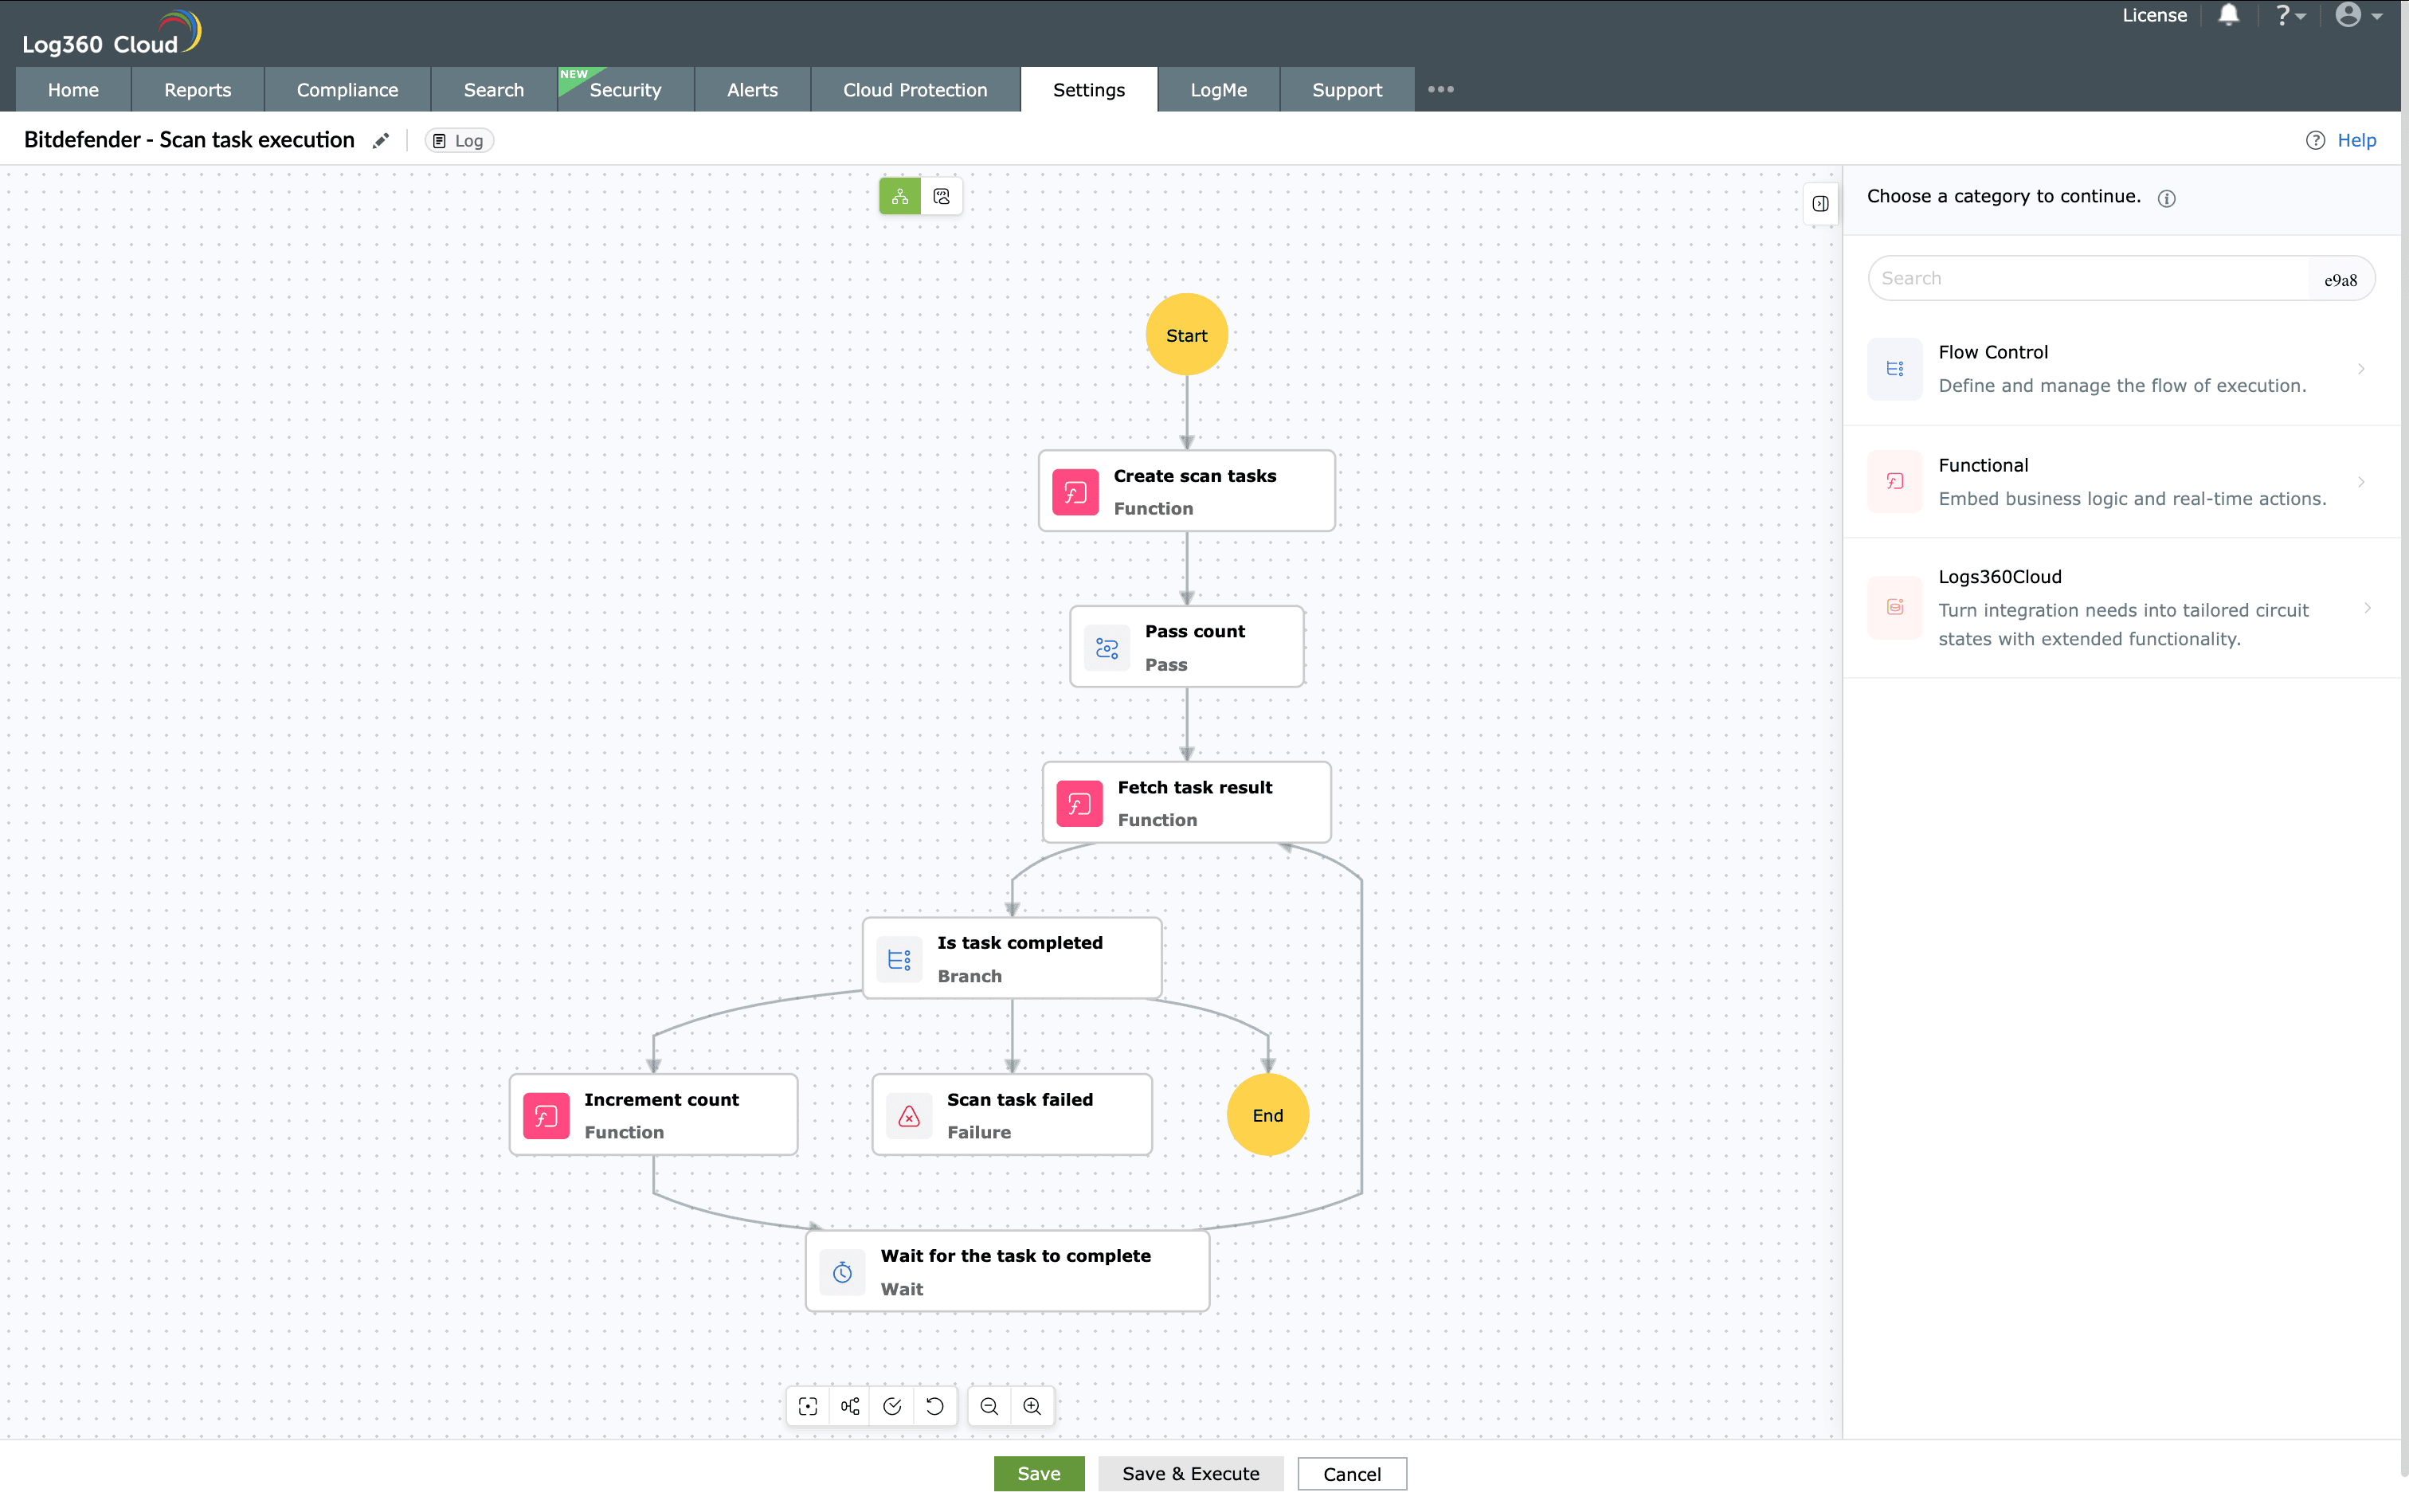Viewport: 2409px width, 1512px height.
Task: Collapse the right side category panel
Action: [1820, 204]
